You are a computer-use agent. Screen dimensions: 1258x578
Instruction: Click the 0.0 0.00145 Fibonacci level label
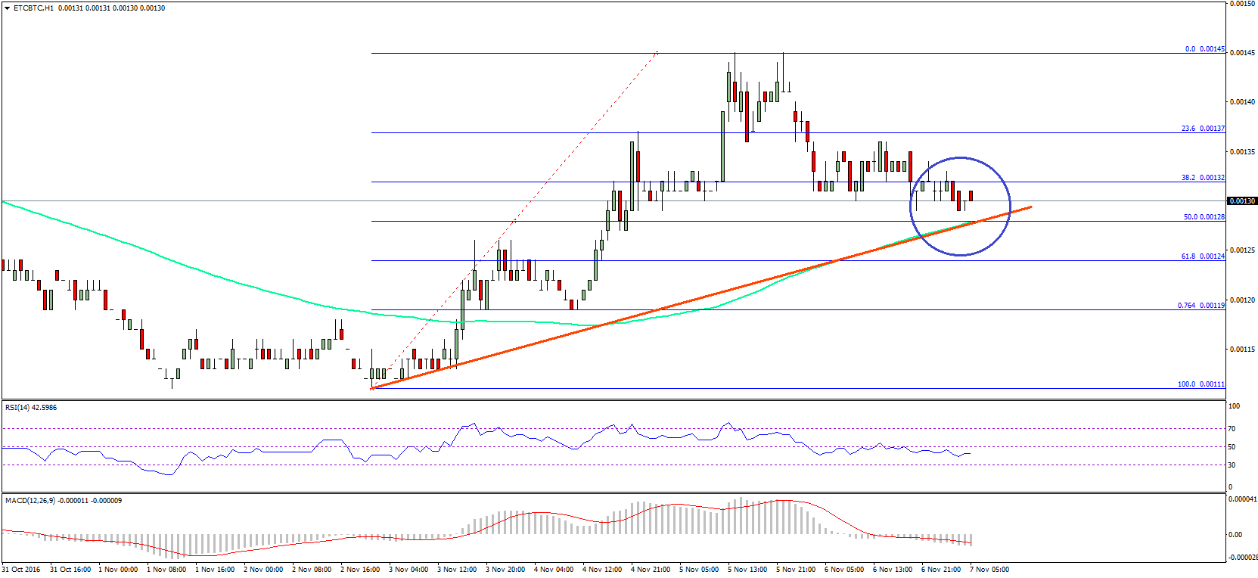[x=1204, y=49]
